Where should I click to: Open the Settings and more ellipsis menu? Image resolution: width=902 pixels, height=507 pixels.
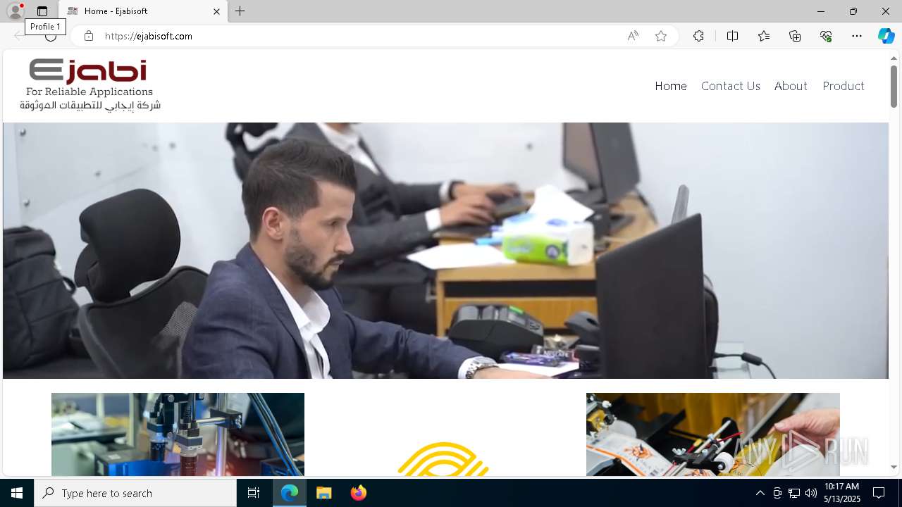857,36
